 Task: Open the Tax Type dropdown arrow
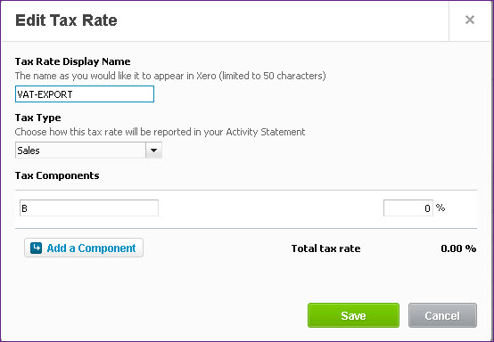153,151
